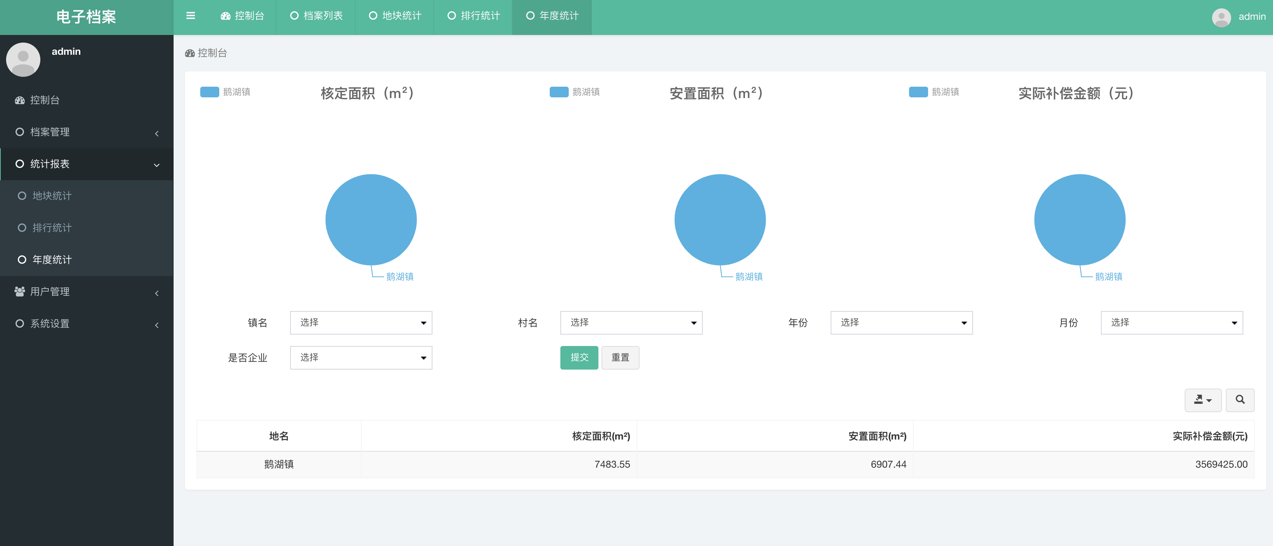Expand the 系统设置 chevron arrow

coord(157,325)
